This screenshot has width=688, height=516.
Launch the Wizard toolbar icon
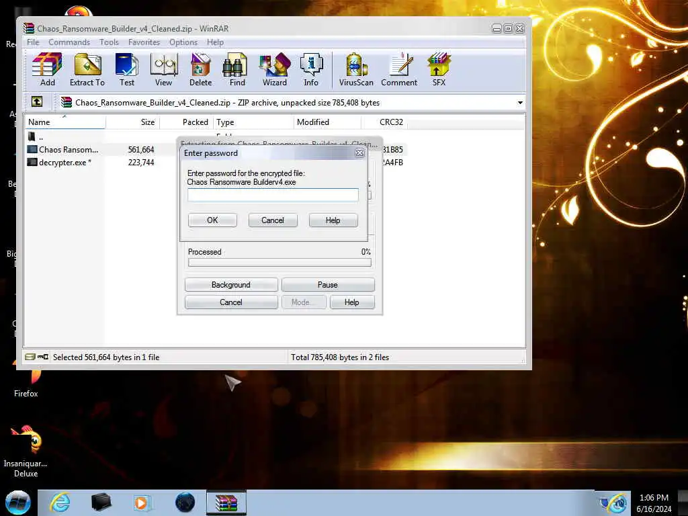[275, 69]
